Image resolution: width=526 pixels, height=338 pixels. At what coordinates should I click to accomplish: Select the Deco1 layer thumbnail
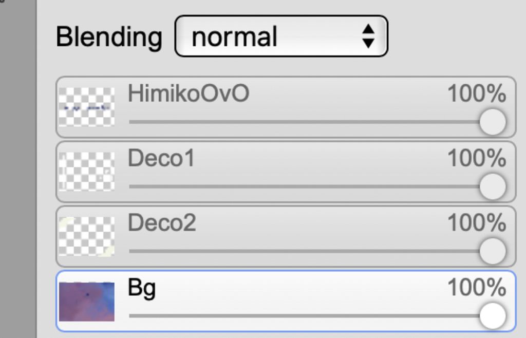pyautogui.click(x=86, y=172)
